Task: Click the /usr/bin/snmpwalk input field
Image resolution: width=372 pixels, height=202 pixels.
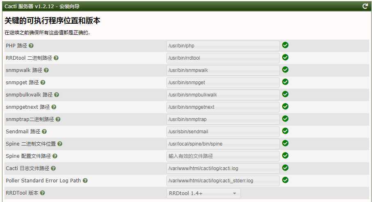Action: click(x=223, y=70)
